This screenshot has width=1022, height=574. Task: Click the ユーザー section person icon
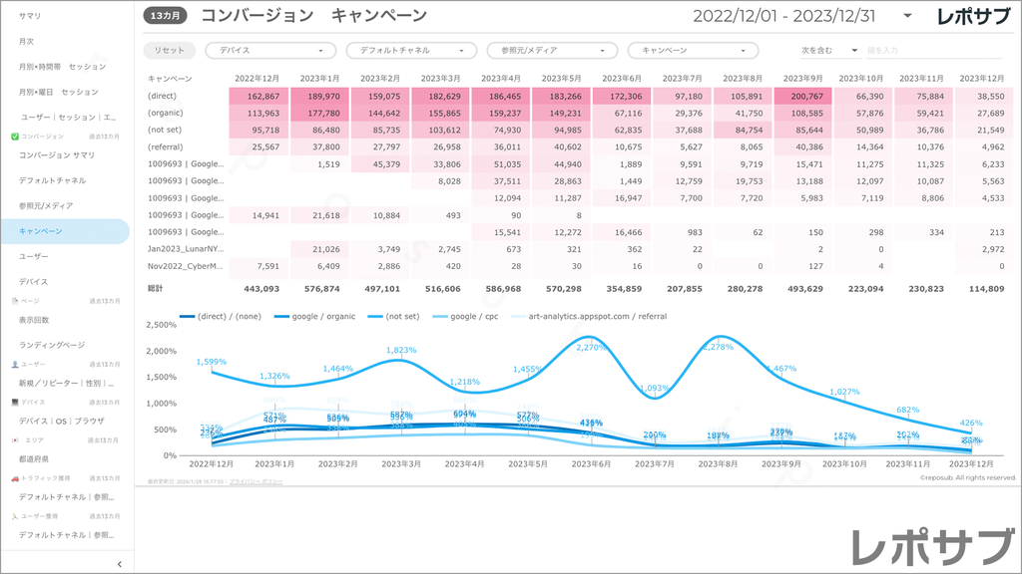point(15,365)
